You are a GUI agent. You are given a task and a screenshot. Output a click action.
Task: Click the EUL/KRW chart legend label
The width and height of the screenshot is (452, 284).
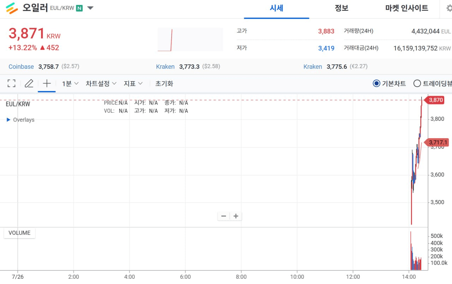click(18, 104)
